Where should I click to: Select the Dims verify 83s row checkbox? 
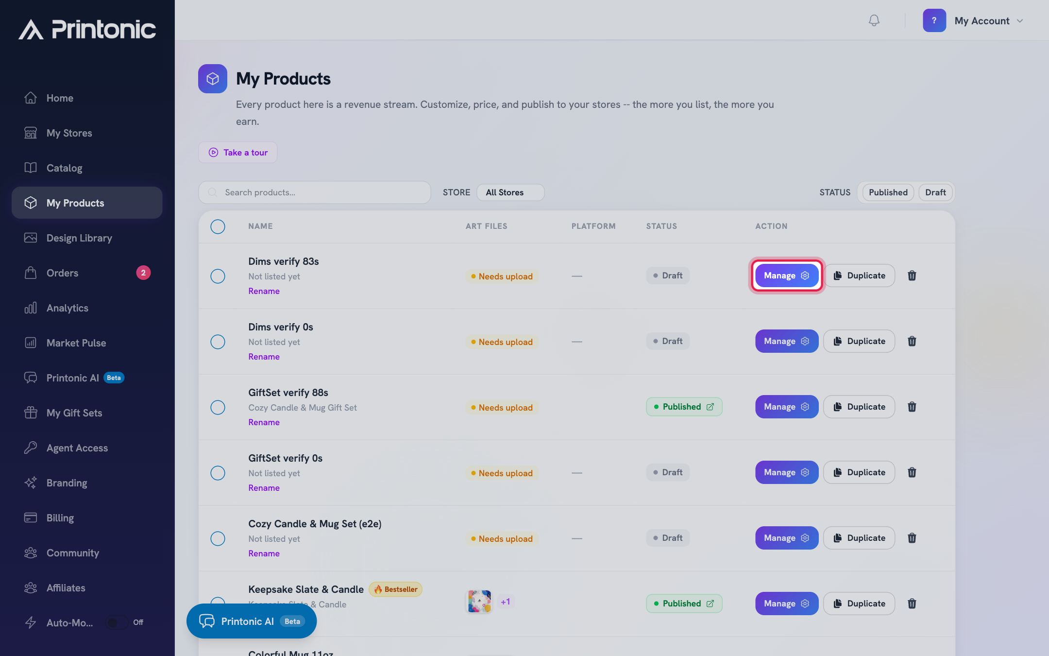tap(218, 276)
